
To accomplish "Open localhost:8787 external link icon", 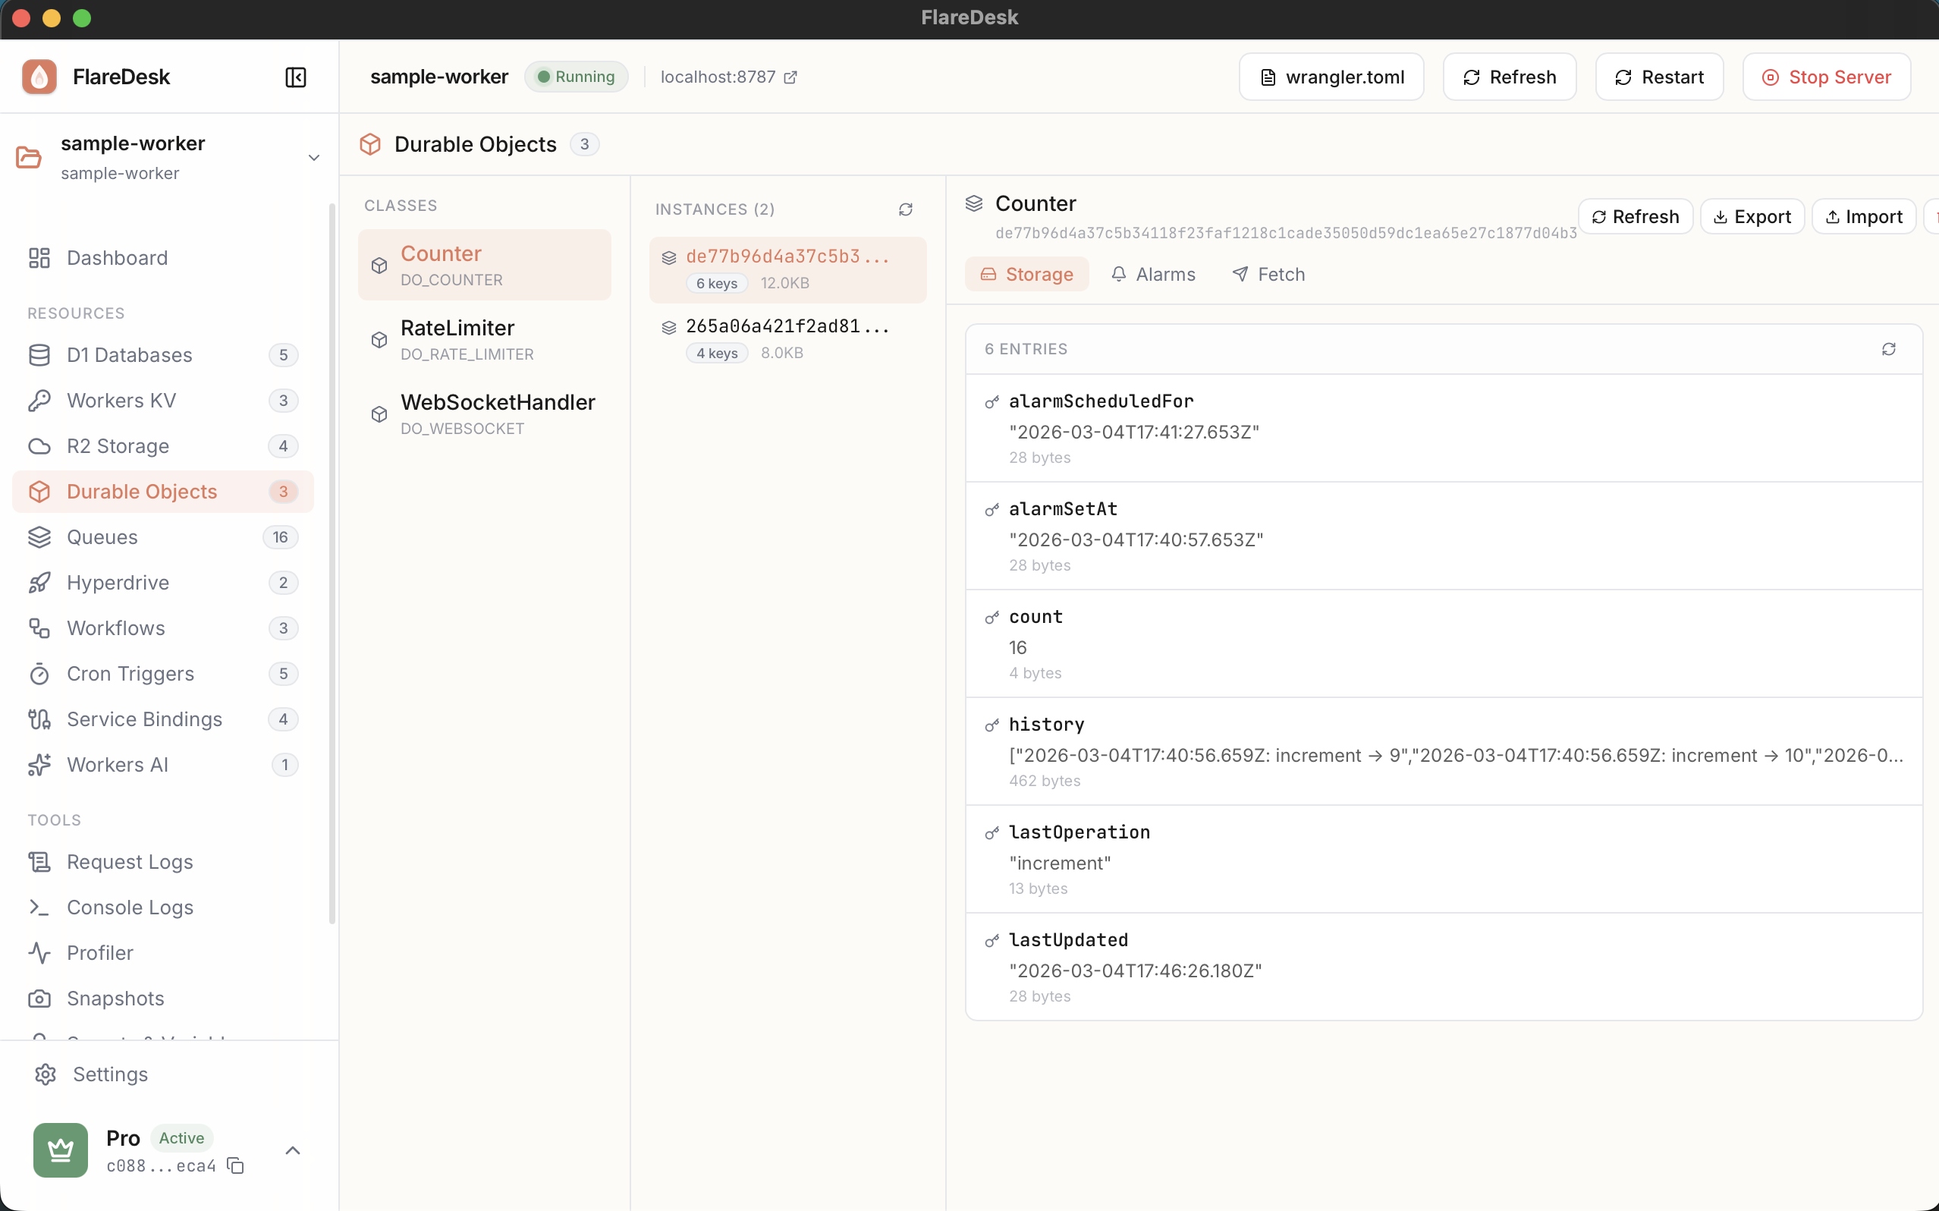I will click(x=791, y=77).
